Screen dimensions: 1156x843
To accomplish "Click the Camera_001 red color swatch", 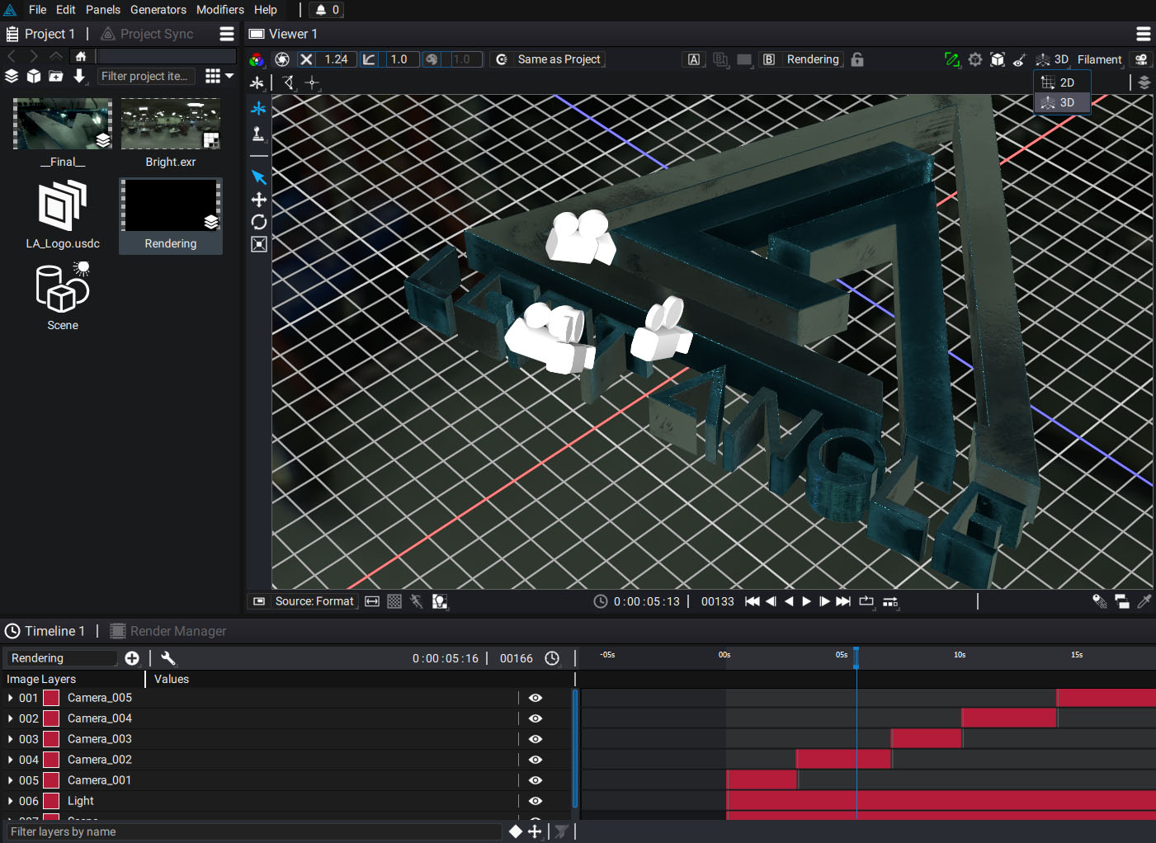I will [51, 780].
